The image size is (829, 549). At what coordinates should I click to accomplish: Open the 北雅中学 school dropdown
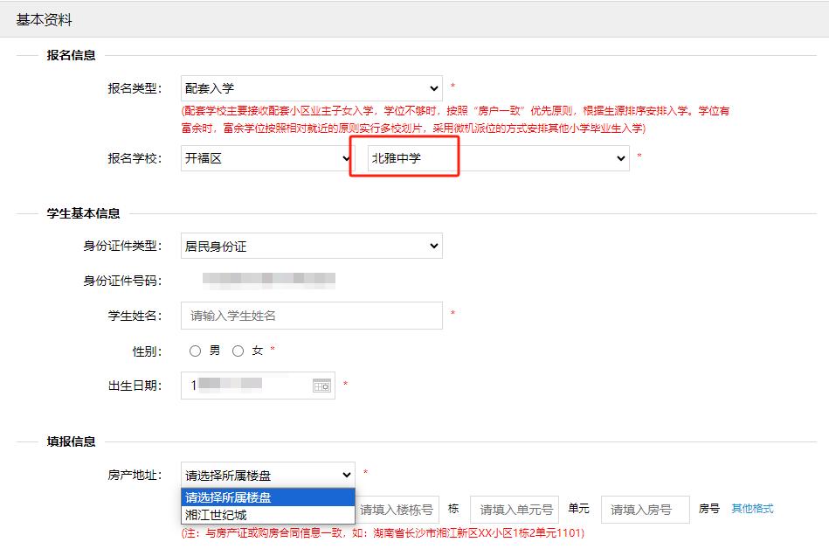coord(494,158)
